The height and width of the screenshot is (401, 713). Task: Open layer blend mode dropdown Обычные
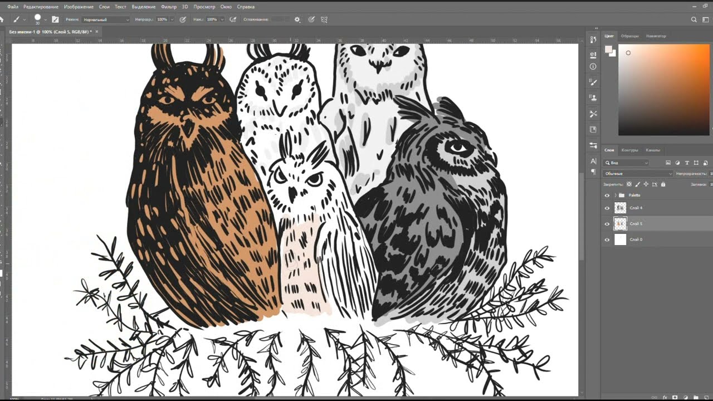click(637, 174)
